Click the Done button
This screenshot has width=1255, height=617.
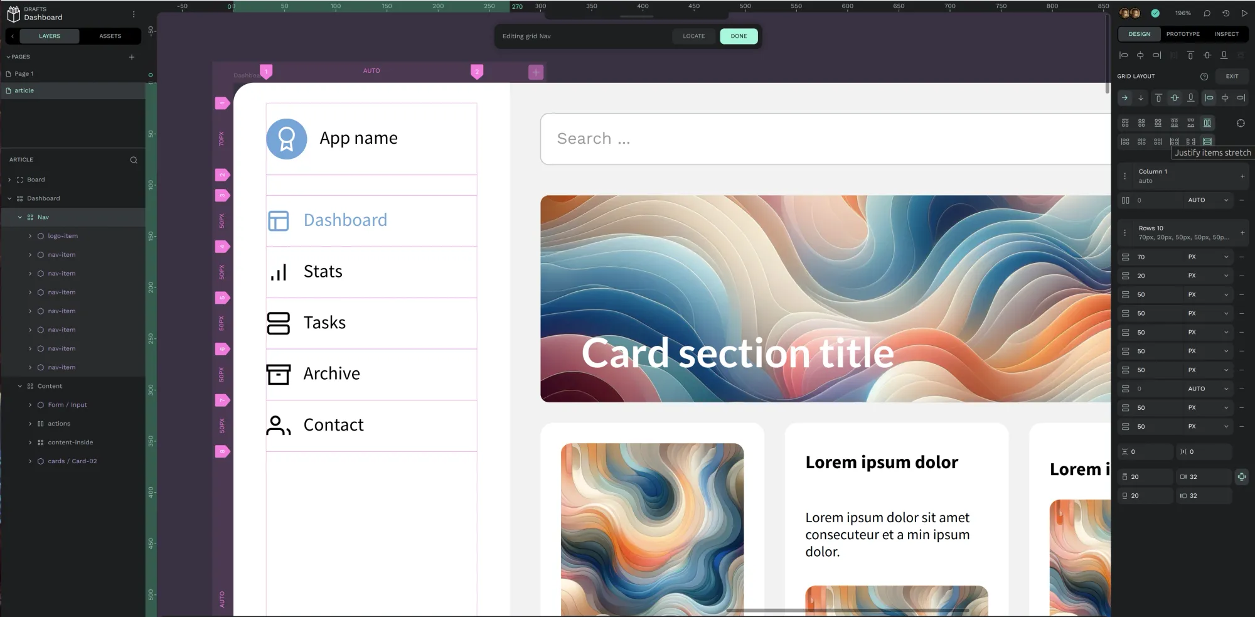(x=739, y=36)
